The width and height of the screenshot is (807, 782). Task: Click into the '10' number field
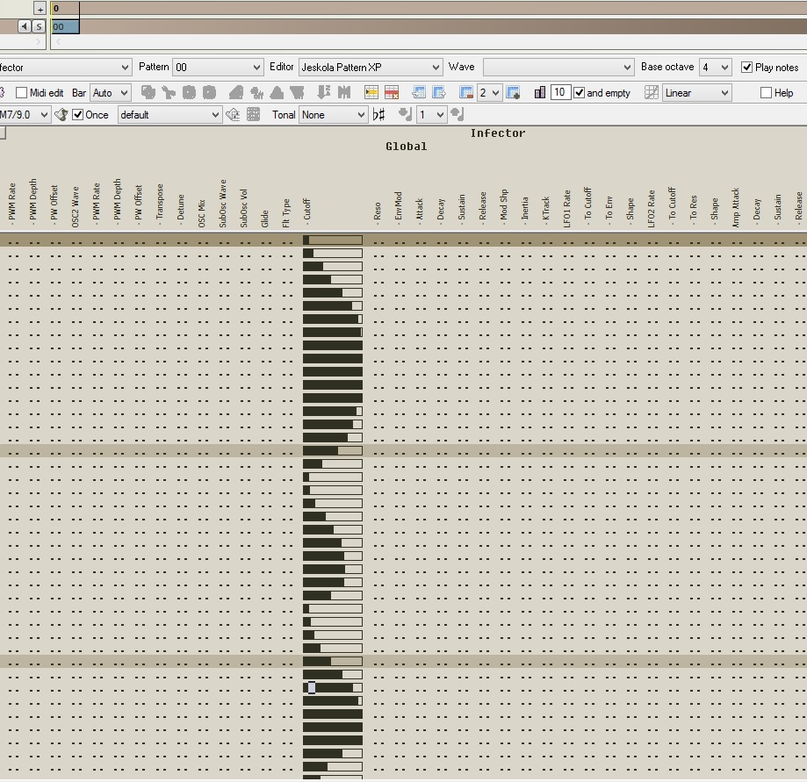coord(560,93)
